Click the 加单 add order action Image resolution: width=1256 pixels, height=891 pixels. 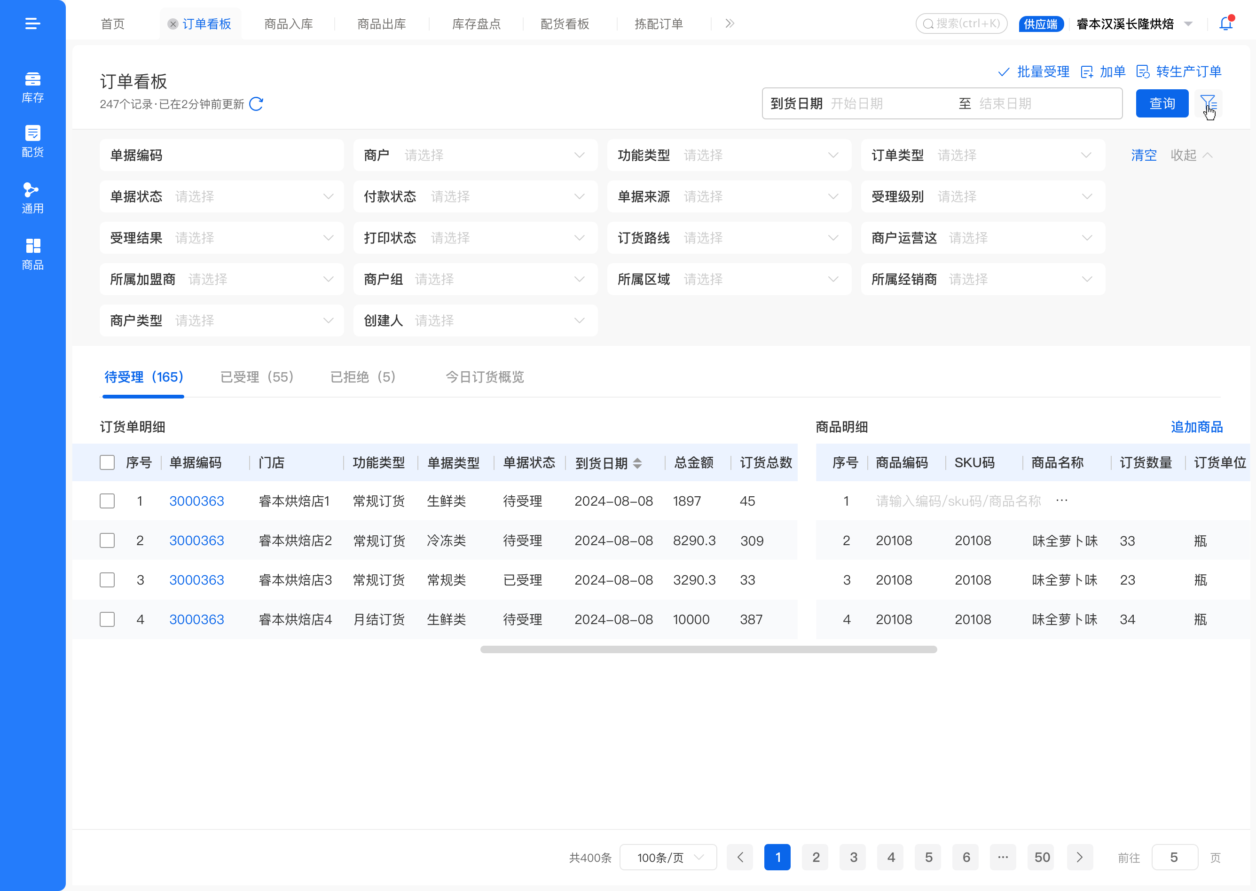1103,72
